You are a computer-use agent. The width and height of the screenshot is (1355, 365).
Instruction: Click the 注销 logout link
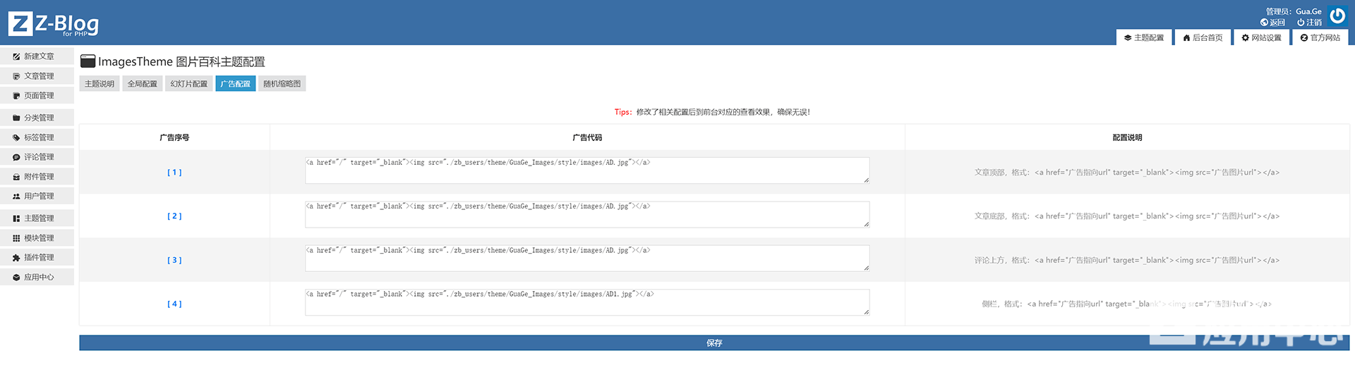tap(1309, 23)
